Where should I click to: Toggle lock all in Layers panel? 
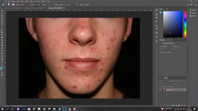[172, 87]
